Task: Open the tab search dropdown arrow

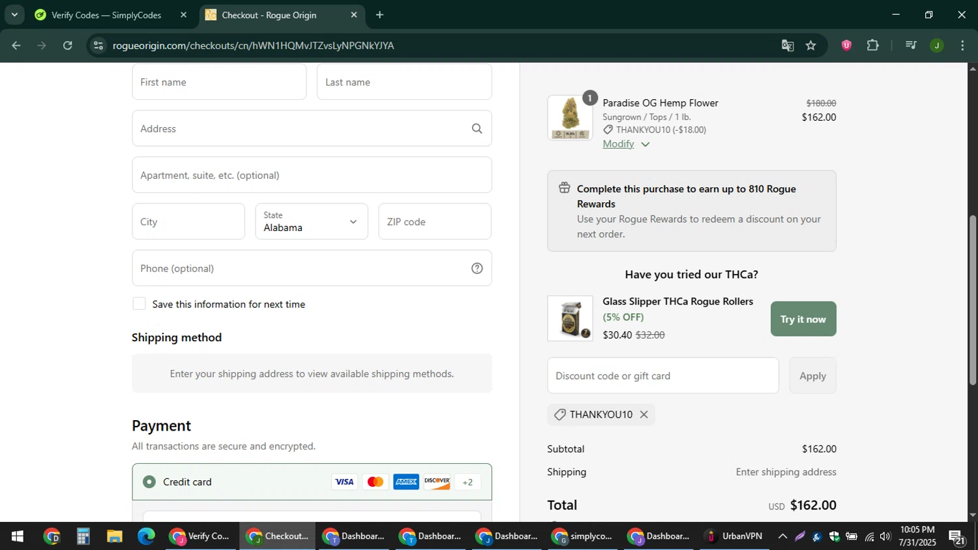Action: pos(14,15)
